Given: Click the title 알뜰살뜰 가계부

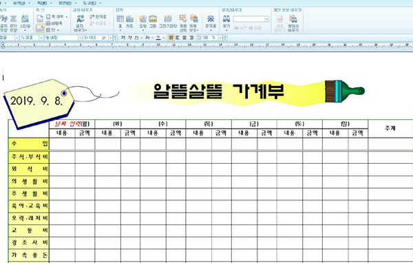Looking at the screenshot, I should point(219,92).
